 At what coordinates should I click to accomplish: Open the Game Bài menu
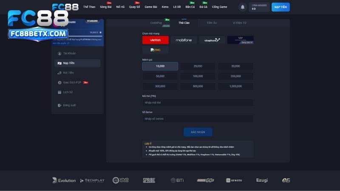click(x=151, y=7)
